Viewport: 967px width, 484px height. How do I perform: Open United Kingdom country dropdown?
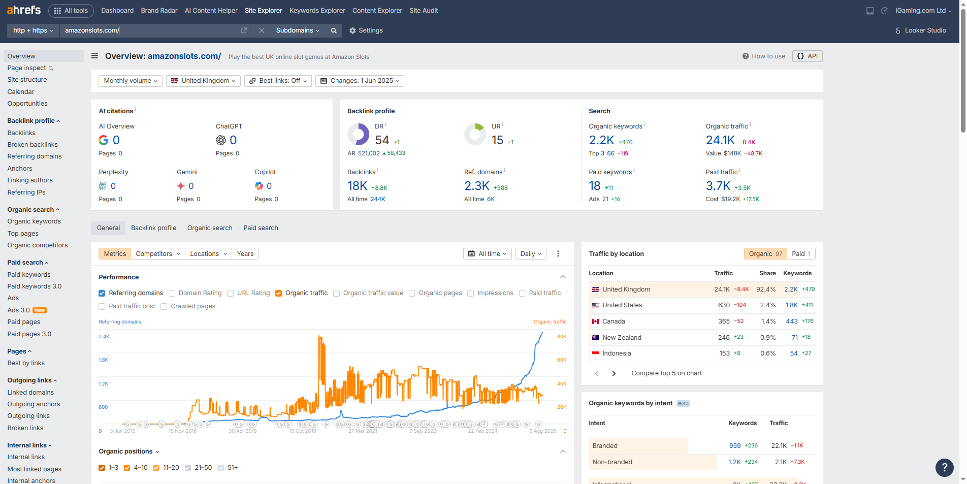pos(203,81)
